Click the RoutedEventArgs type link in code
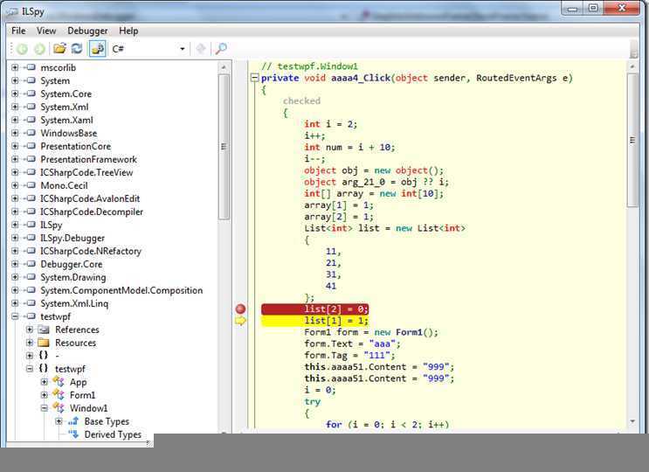649x472 pixels. click(516, 78)
